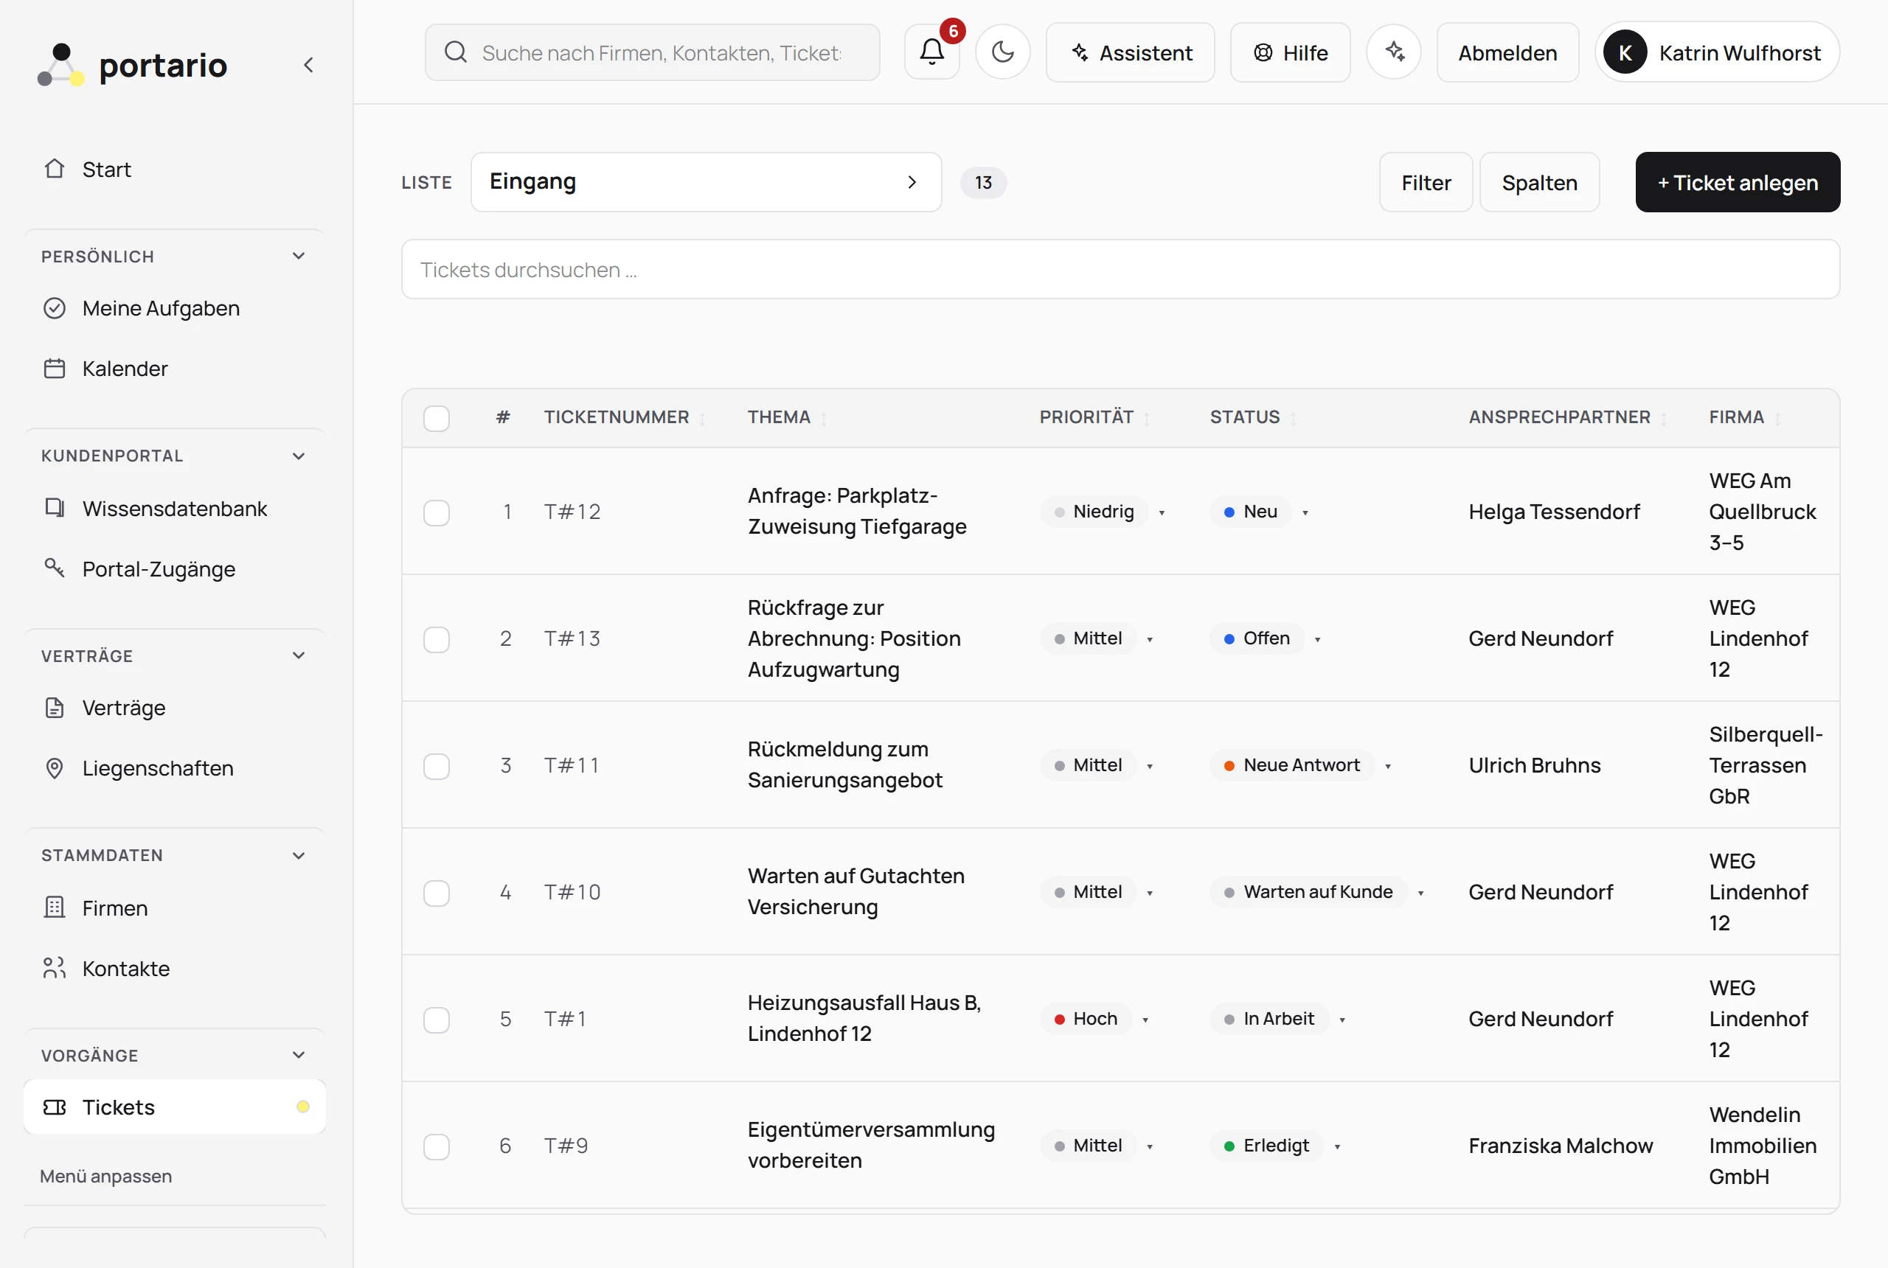The width and height of the screenshot is (1888, 1268).
Task: Sort by Firma column header
Action: pyautogui.click(x=1745, y=417)
